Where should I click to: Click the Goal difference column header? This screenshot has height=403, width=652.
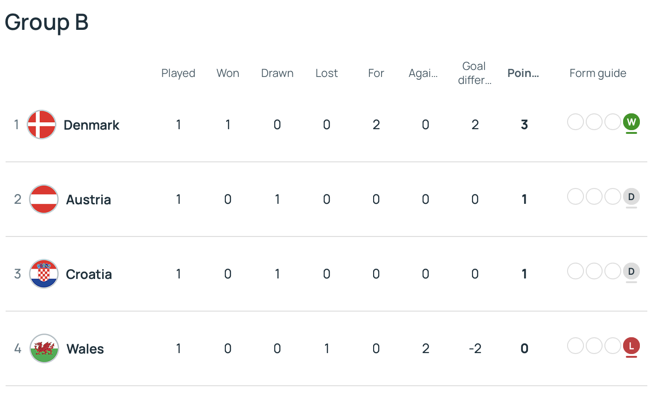pos(474,73)
